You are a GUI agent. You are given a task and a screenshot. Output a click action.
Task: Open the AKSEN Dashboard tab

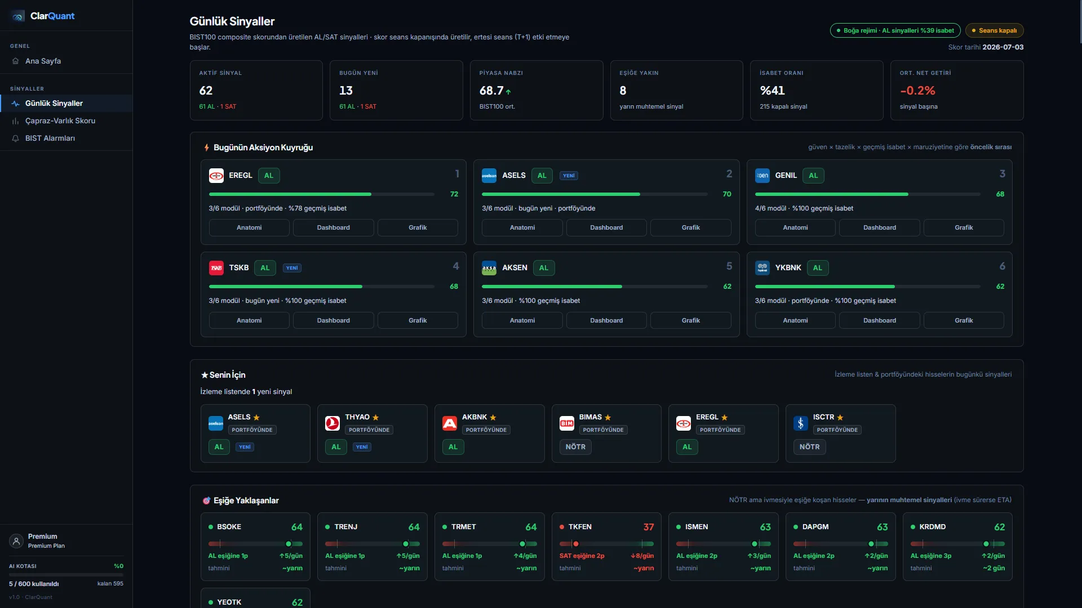606,320
